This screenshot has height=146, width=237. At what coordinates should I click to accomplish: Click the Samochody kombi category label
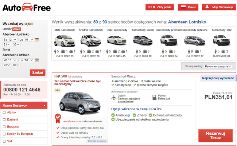point(143,30)
